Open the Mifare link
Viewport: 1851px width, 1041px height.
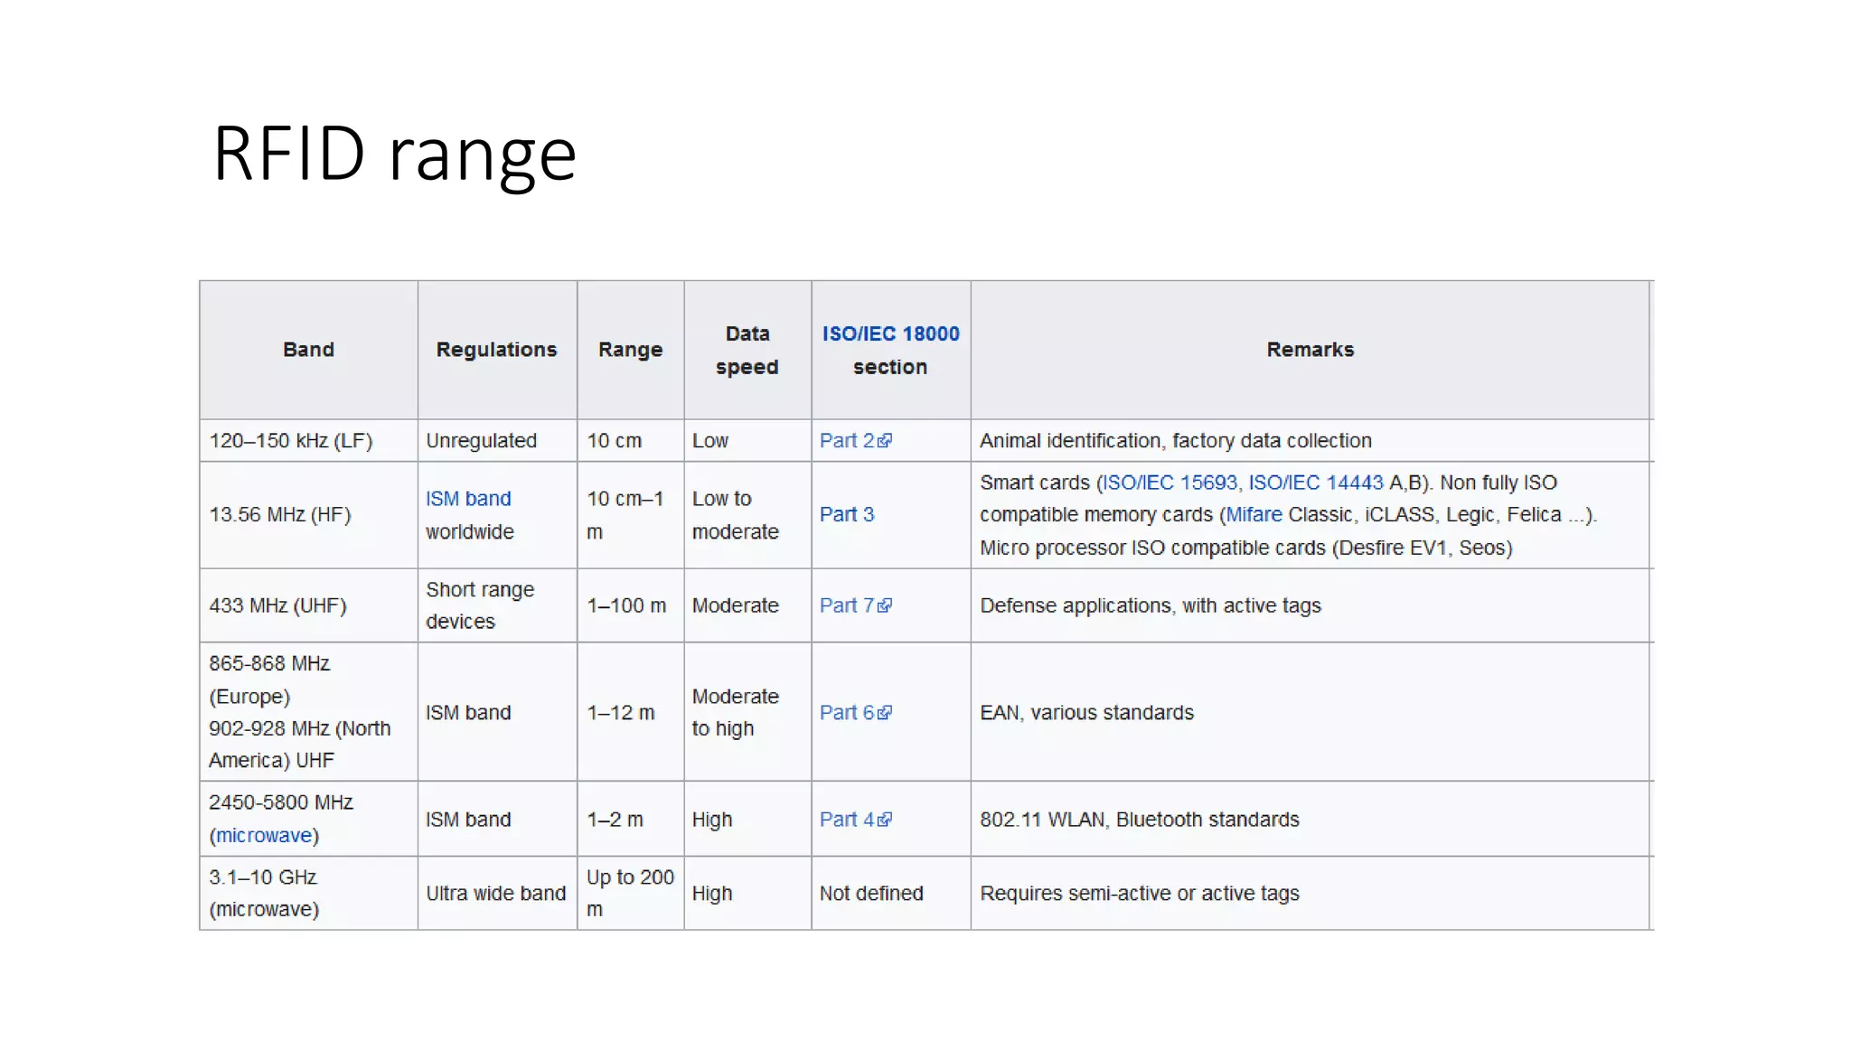coord(1254,514)
